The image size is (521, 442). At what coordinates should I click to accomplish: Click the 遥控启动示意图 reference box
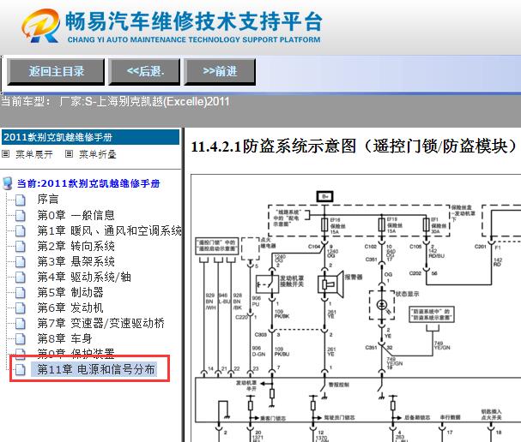pyautogui.click(x=217, y=246)
